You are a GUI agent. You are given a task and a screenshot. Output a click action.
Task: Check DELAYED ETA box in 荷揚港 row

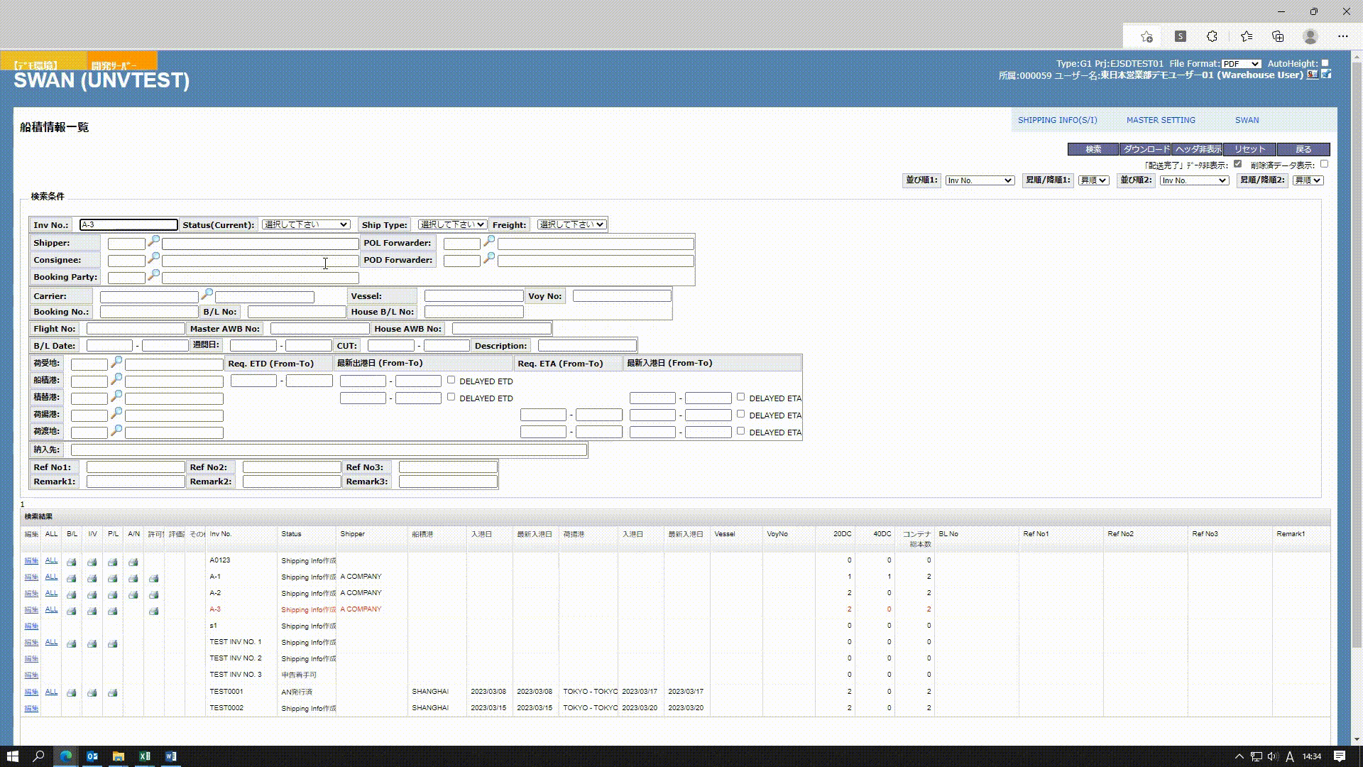740,414
